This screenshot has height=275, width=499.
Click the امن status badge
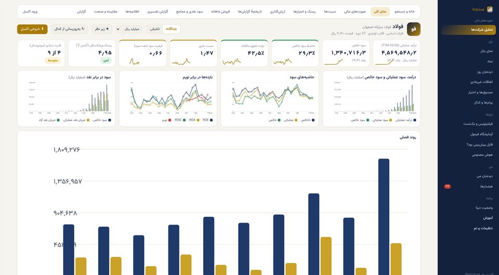pyautogui.click(x=106, y=60)
